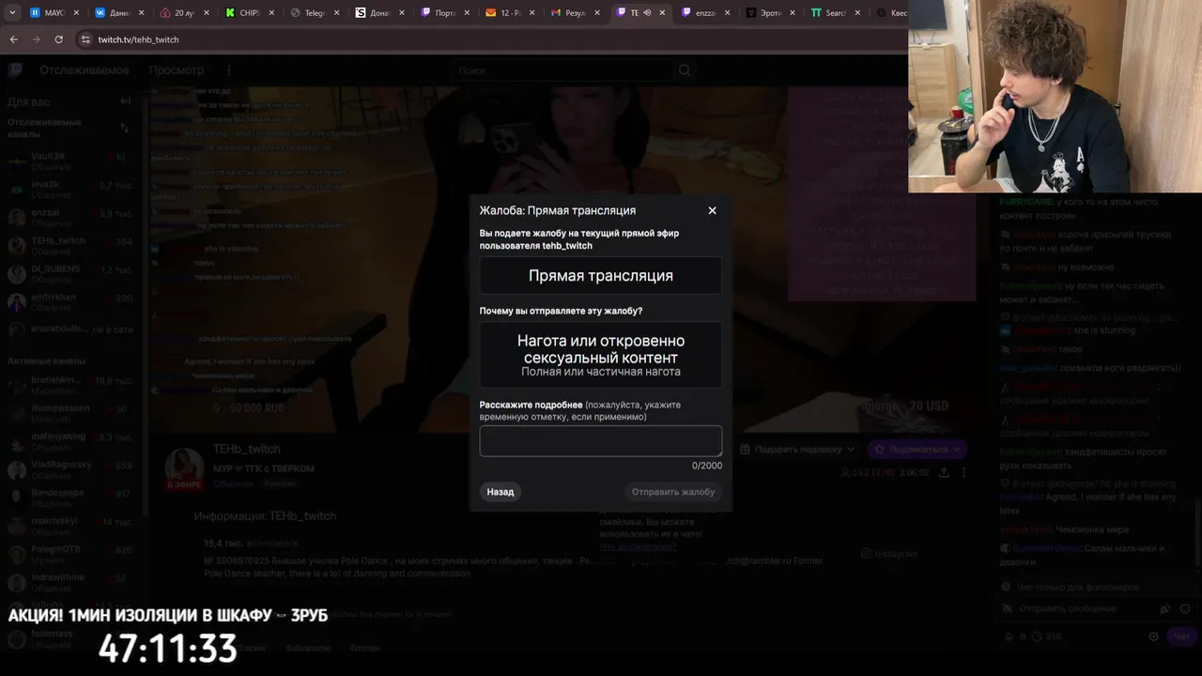This screenshot has height=676, width=1202.
Task: Switch to the MAYC browser tab
Action: click(x=54, y=13)
